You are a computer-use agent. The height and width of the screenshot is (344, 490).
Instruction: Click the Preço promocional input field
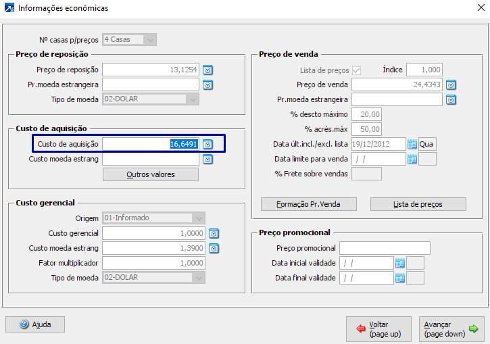pos(385,248)
